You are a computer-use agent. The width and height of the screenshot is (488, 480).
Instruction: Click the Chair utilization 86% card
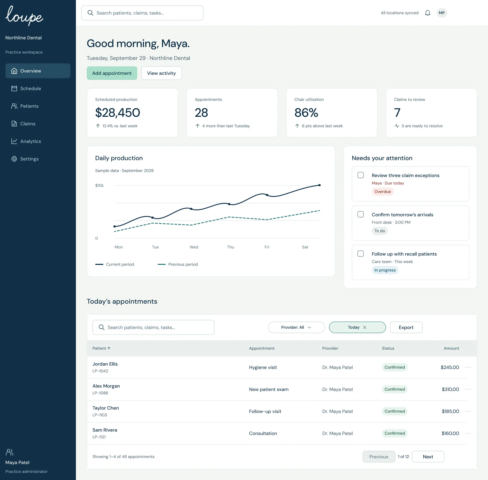332,113
